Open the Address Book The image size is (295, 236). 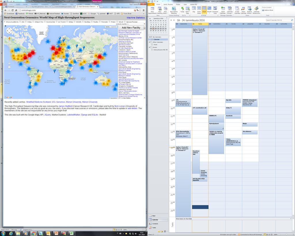268,10
